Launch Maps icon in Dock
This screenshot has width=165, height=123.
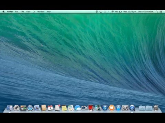(71, 108)
